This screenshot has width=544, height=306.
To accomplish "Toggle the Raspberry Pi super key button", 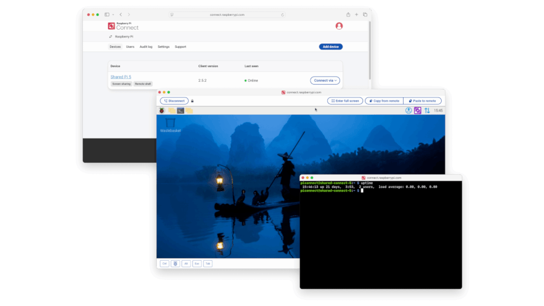I will (x=175, y=264).
